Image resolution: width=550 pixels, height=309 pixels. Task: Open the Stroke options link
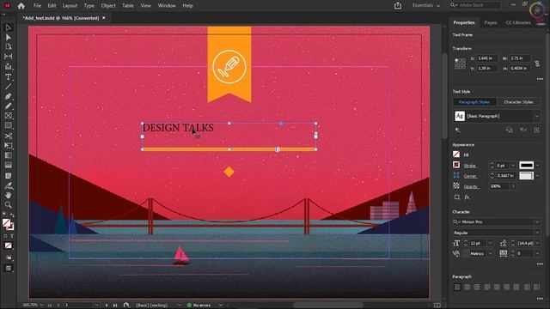coord(470,166)
